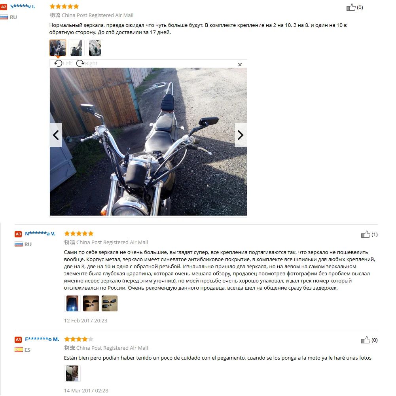Open reviewer profile N******a V.

tap(40, 234)
